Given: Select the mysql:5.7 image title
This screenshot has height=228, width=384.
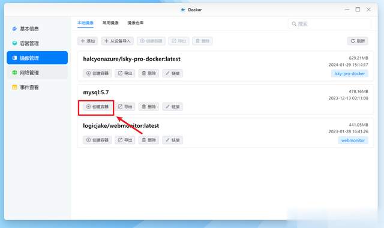Looking at the screenshot, I should pos(96,92).
